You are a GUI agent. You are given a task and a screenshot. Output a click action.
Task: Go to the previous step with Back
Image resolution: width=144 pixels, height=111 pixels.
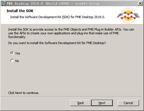pyautogui.click(x=81, y=103)
